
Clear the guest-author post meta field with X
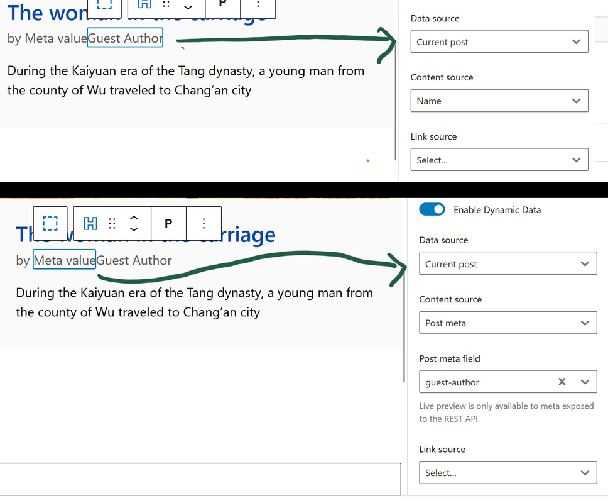pyautogui.click(x=562, y=382)
